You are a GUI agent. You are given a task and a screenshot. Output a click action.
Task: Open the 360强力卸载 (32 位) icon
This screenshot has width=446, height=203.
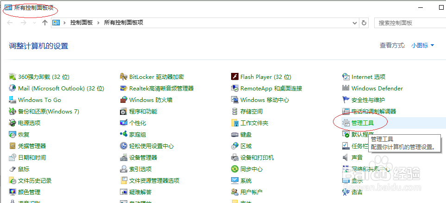[12, 77]
